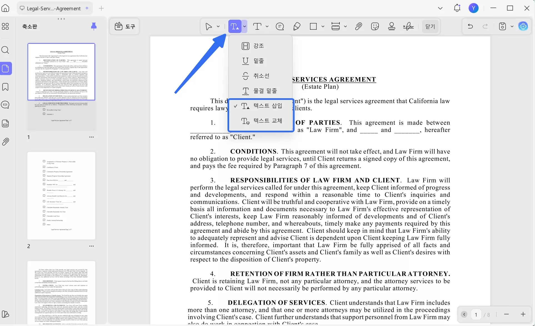Click the 도구 tools button

click(125, 26)
